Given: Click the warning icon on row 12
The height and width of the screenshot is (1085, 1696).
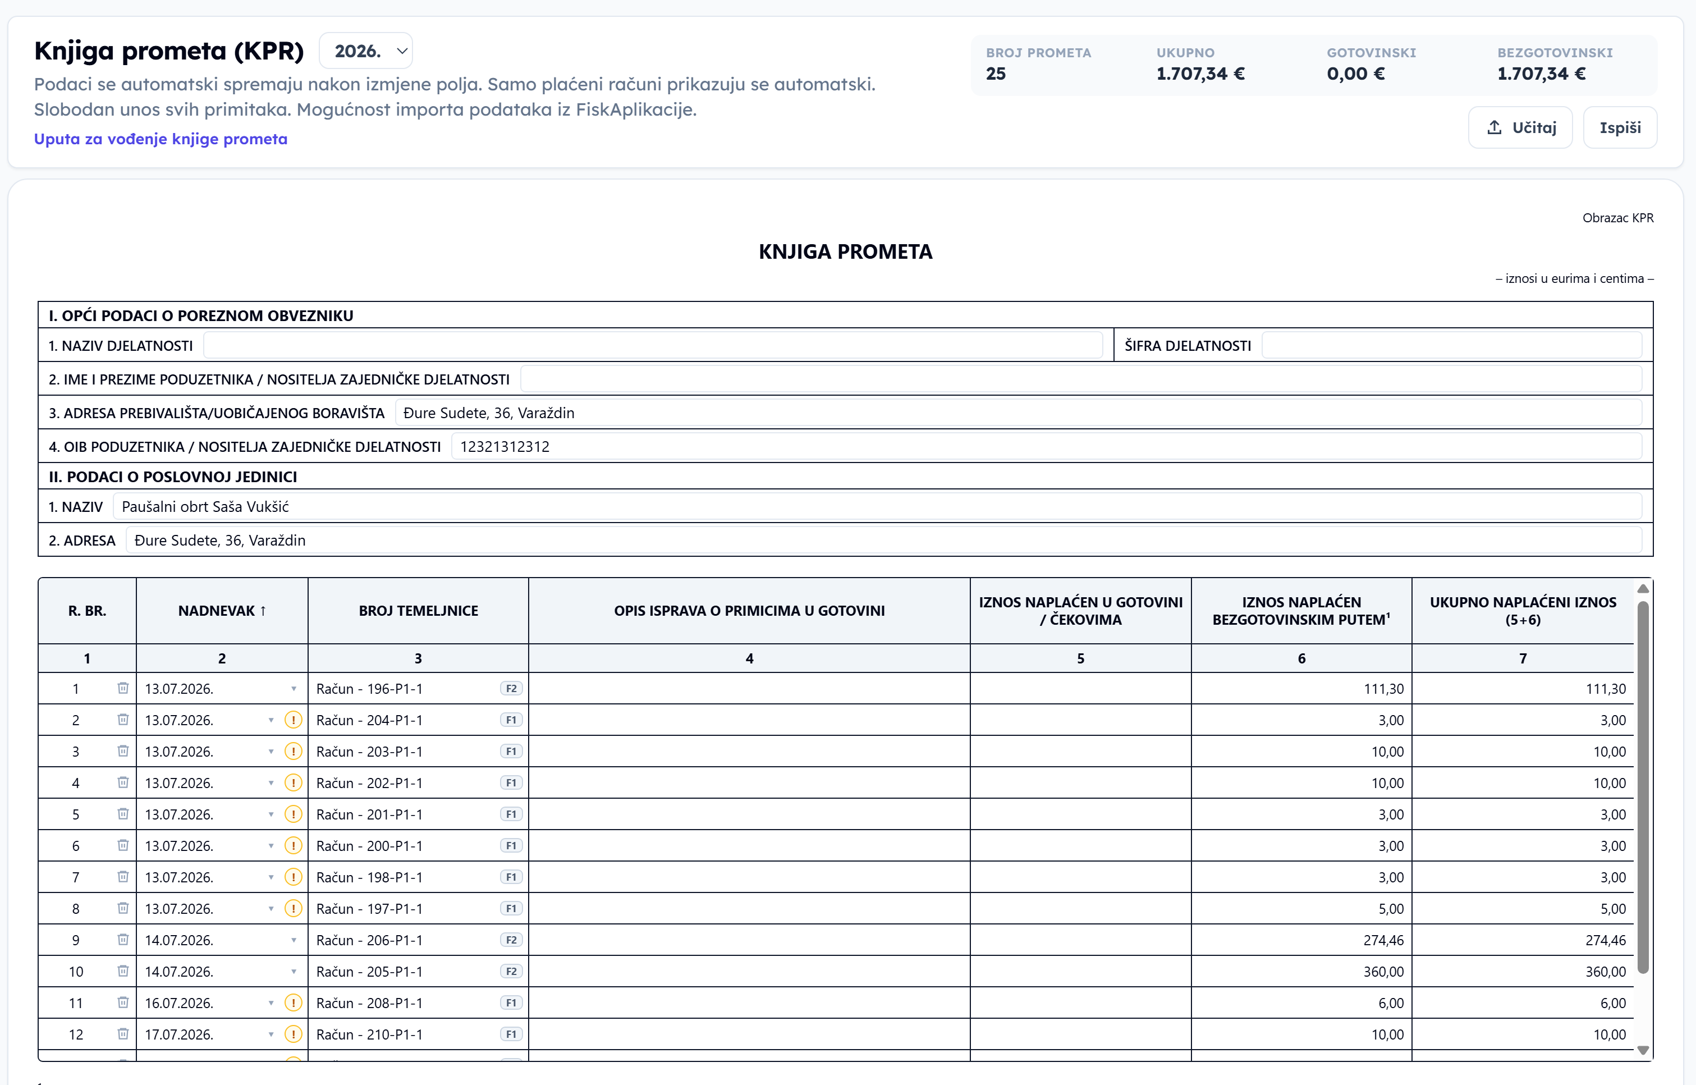Looking at the screenshot, I should point(293,1033).
